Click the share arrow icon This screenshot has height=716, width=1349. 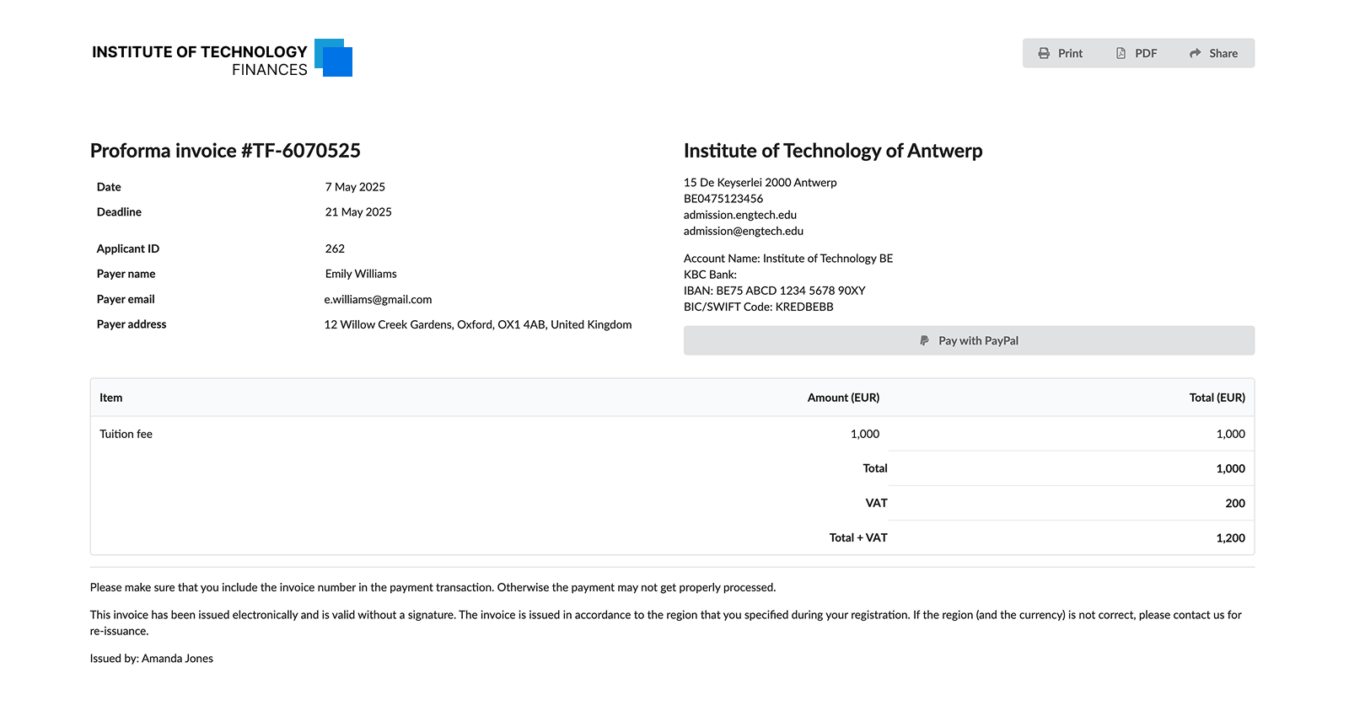pos(1195,53)
